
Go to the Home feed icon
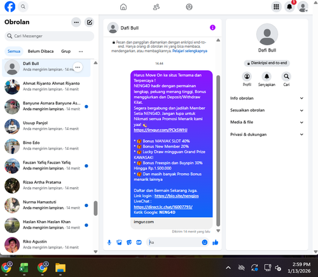[x=123, y=7]
